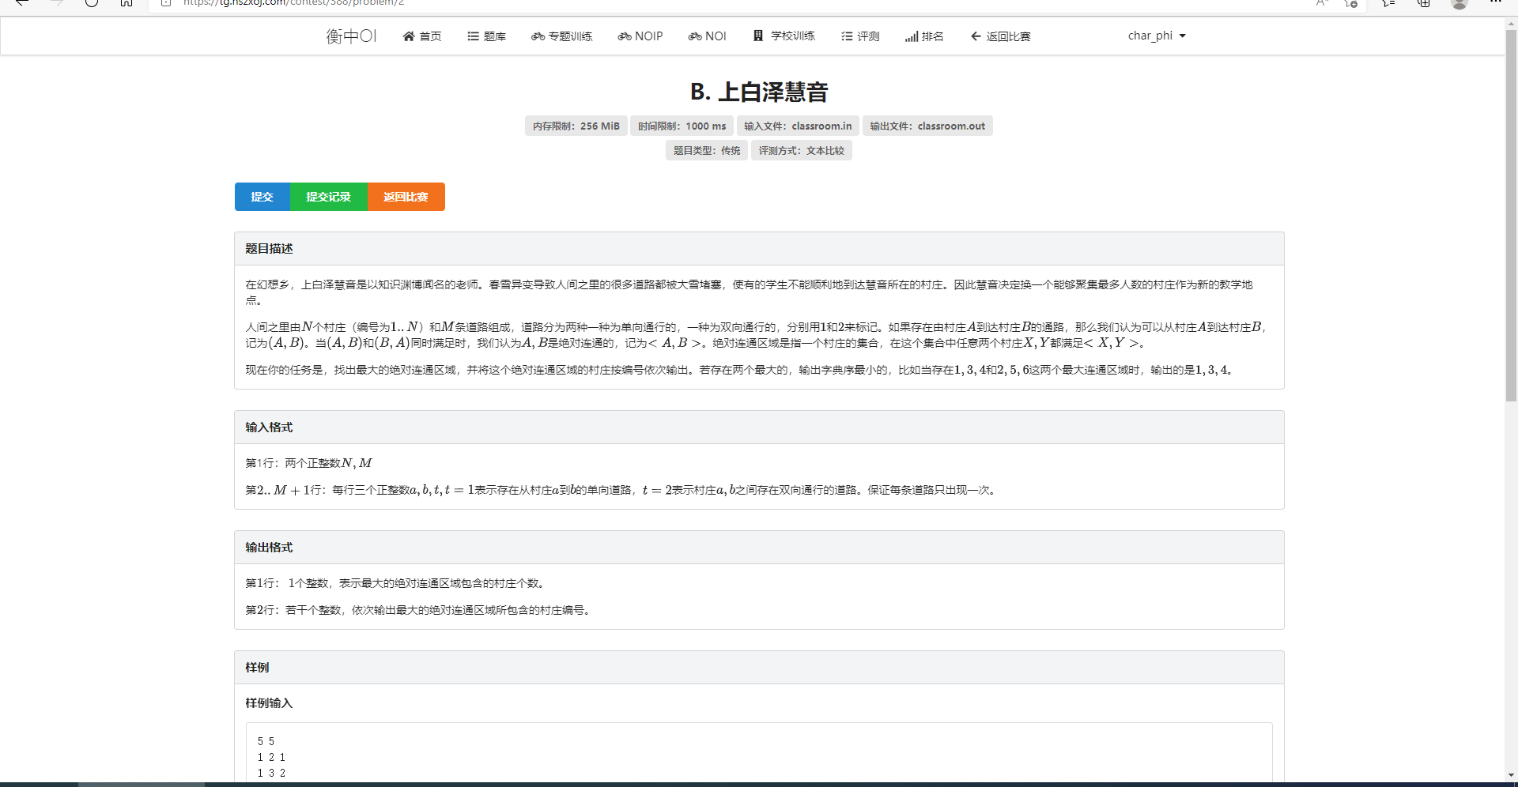This screenshot has width=1518, height=787.
Task: Go to 专题训练 in the navbar
Action: 561,36
